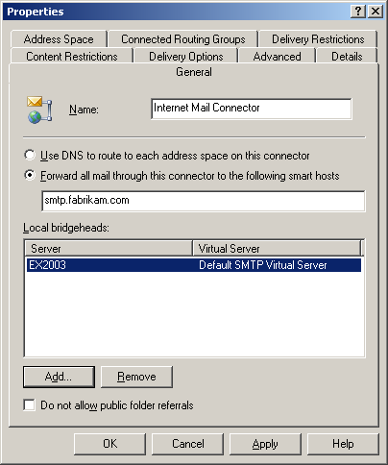Close the Properties dialog with X
Viewport: 388px width, 465px height.
(x=376, y=12)
